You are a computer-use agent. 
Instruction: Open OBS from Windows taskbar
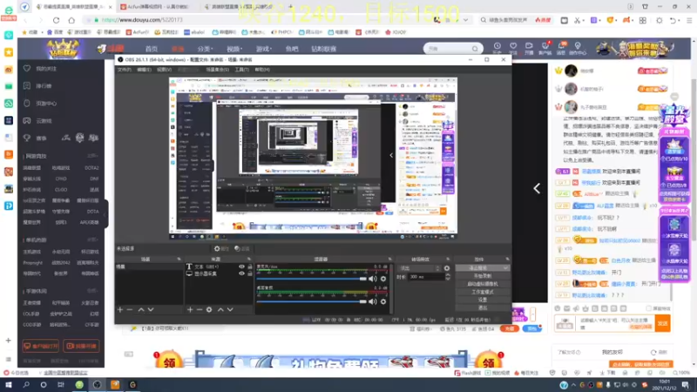[x=97, y=384]
